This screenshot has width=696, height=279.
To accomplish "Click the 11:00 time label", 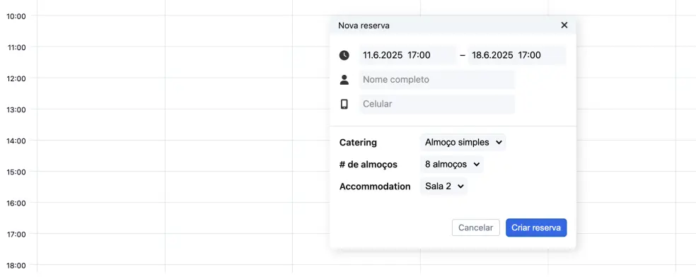I will [17, 47].
